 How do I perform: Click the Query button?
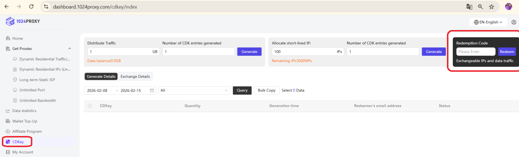coord(242,91)
